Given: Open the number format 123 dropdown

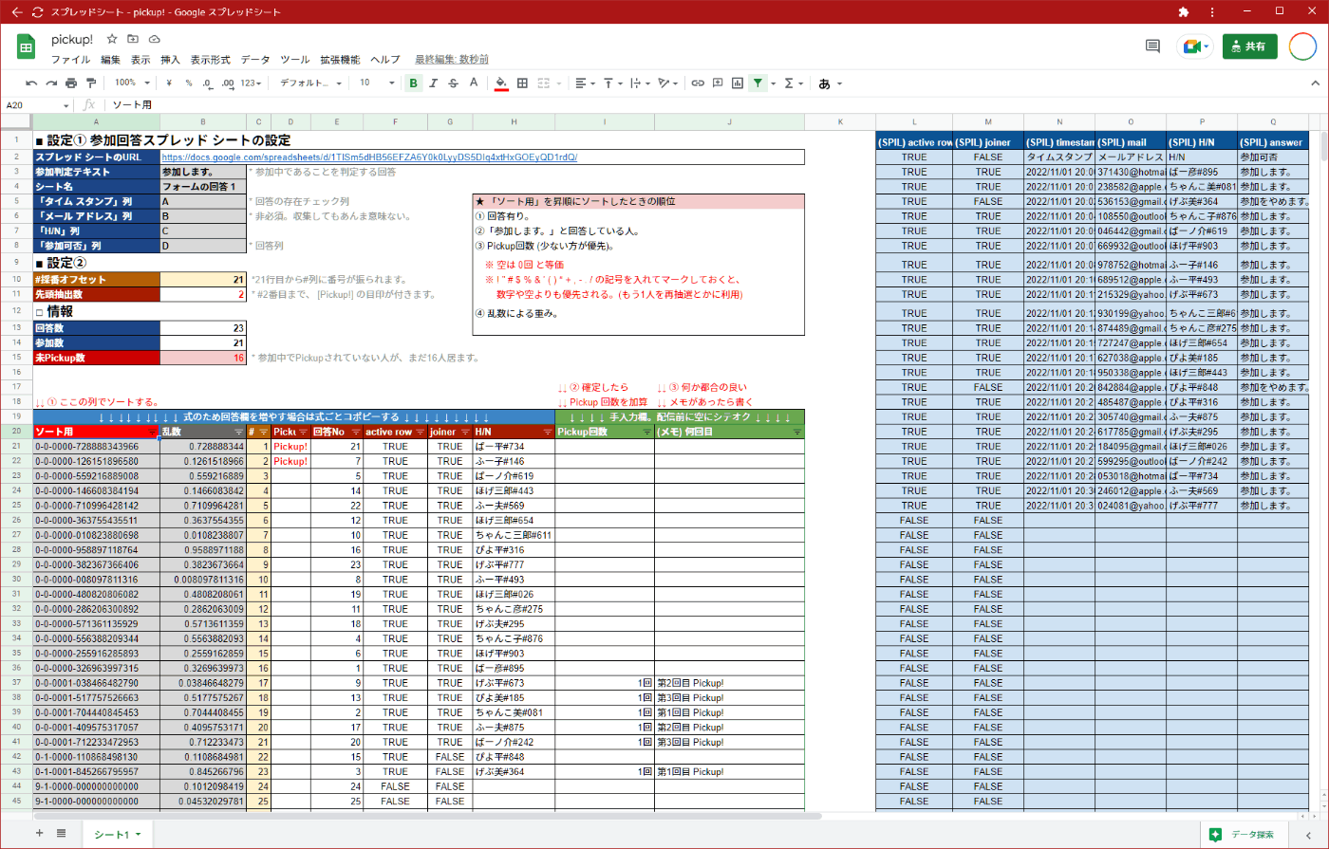Looking at the screenshot, I should click(252, 83).
